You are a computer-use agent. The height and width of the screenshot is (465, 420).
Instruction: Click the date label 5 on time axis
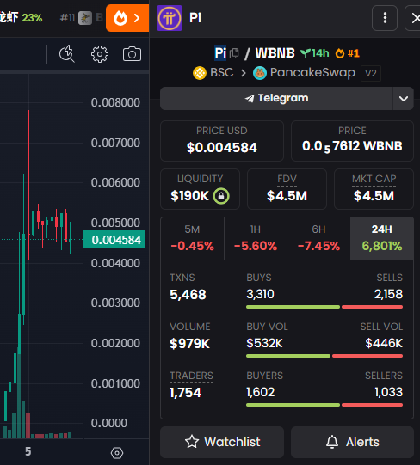tap(28, 451)
